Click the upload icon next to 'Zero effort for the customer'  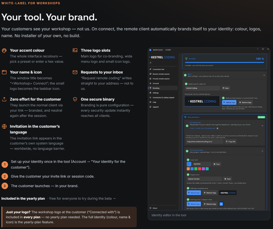4,99
